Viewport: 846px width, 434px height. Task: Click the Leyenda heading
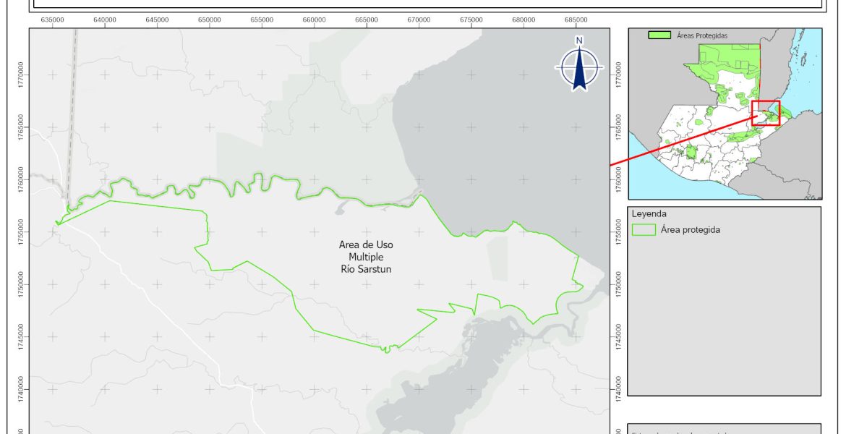648,214
